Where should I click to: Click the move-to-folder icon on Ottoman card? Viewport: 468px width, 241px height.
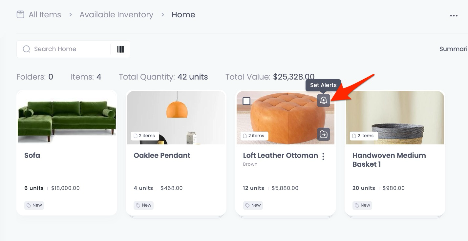[324, 134]
